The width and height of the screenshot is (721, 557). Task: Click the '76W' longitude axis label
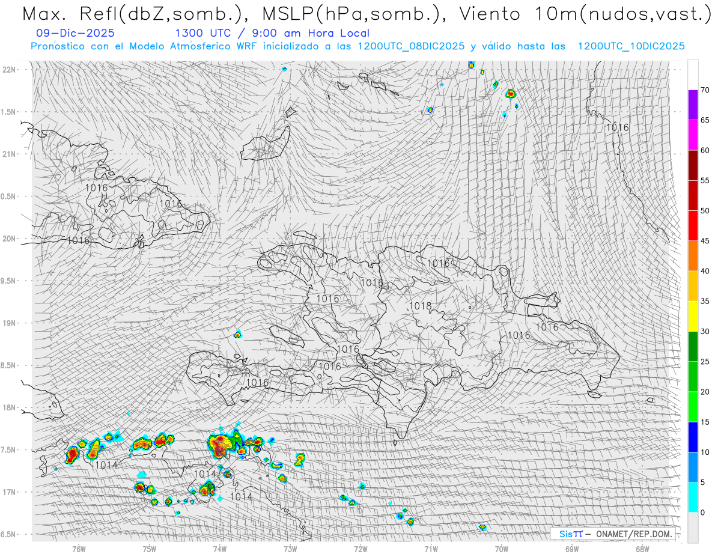(79, 548)
